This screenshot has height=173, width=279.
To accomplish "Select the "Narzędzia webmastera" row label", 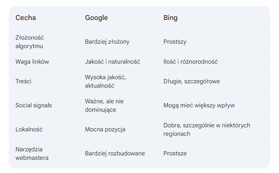I will pyautogui.click(x=32, y=153).
